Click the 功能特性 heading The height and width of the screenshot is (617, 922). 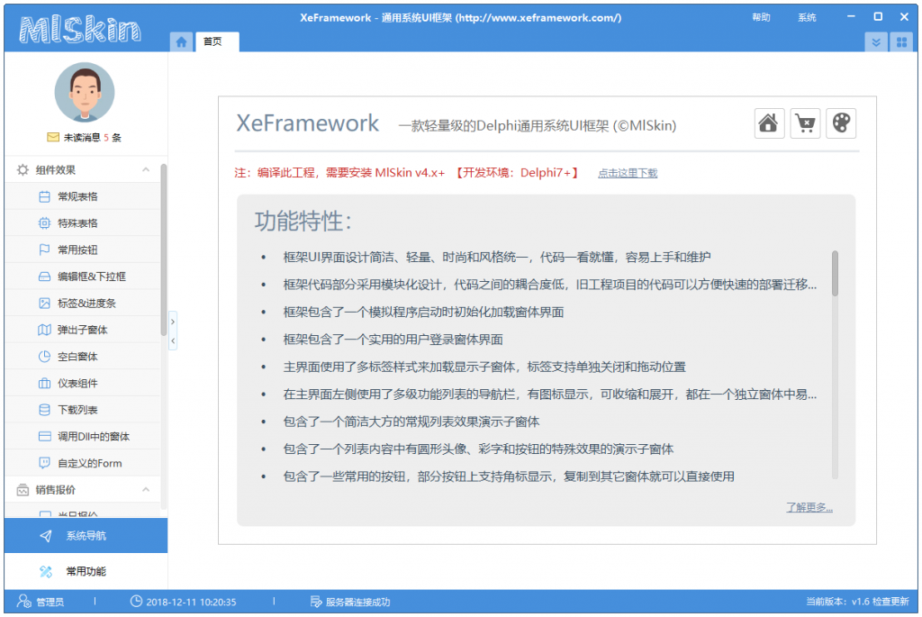[x=303, y=222]
